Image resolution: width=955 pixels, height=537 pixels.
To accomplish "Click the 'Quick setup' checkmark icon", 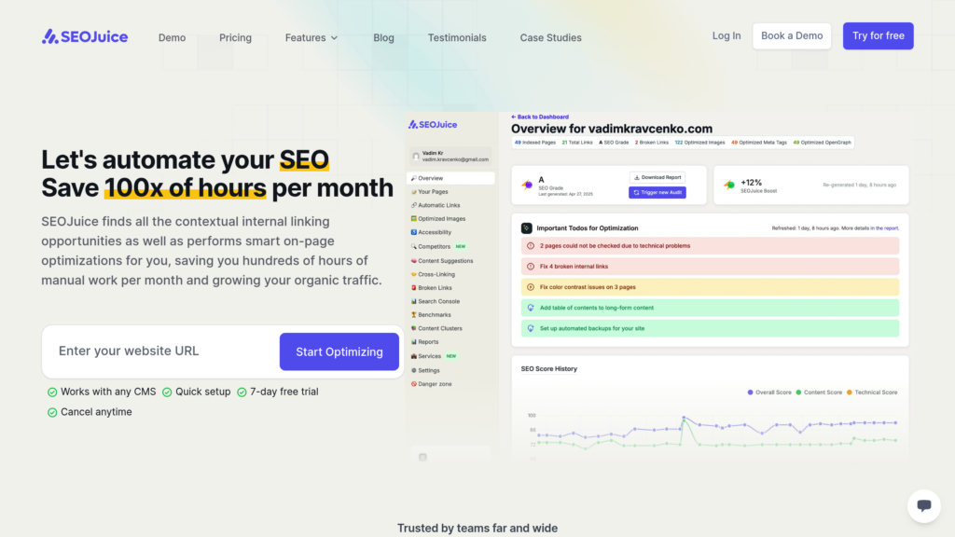I will tap(167, 392).
